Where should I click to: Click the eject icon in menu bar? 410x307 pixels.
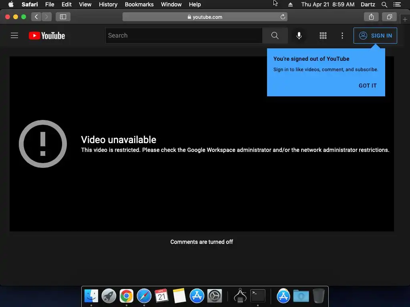290,4
